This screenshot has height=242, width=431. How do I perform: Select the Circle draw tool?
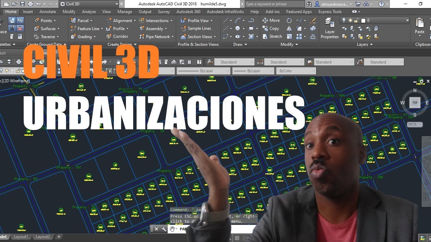(x=238, y=29)
